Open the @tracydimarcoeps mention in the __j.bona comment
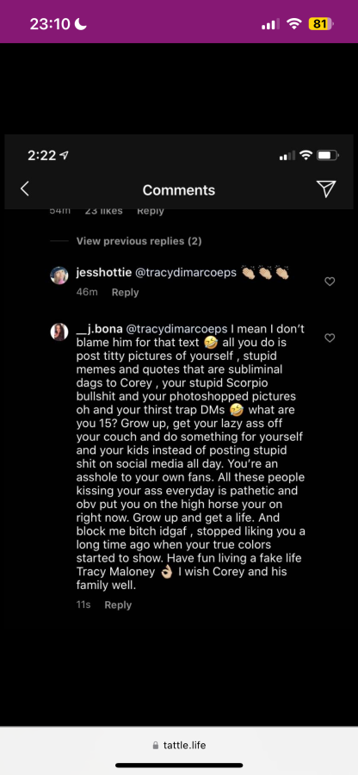The height and width of the screenshot is (775, 358). (x=176, y=329)
